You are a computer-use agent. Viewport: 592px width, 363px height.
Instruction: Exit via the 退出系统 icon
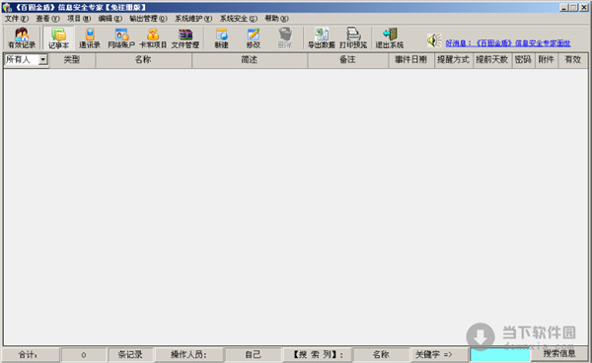coord(390,35)
